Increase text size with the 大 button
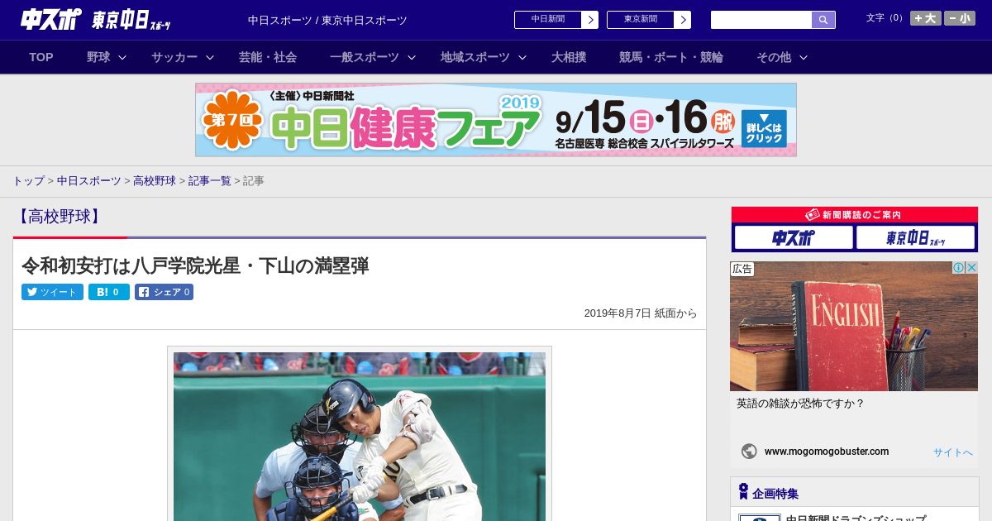This screenshot has width=992, height=521. click(x=926, y=18)
